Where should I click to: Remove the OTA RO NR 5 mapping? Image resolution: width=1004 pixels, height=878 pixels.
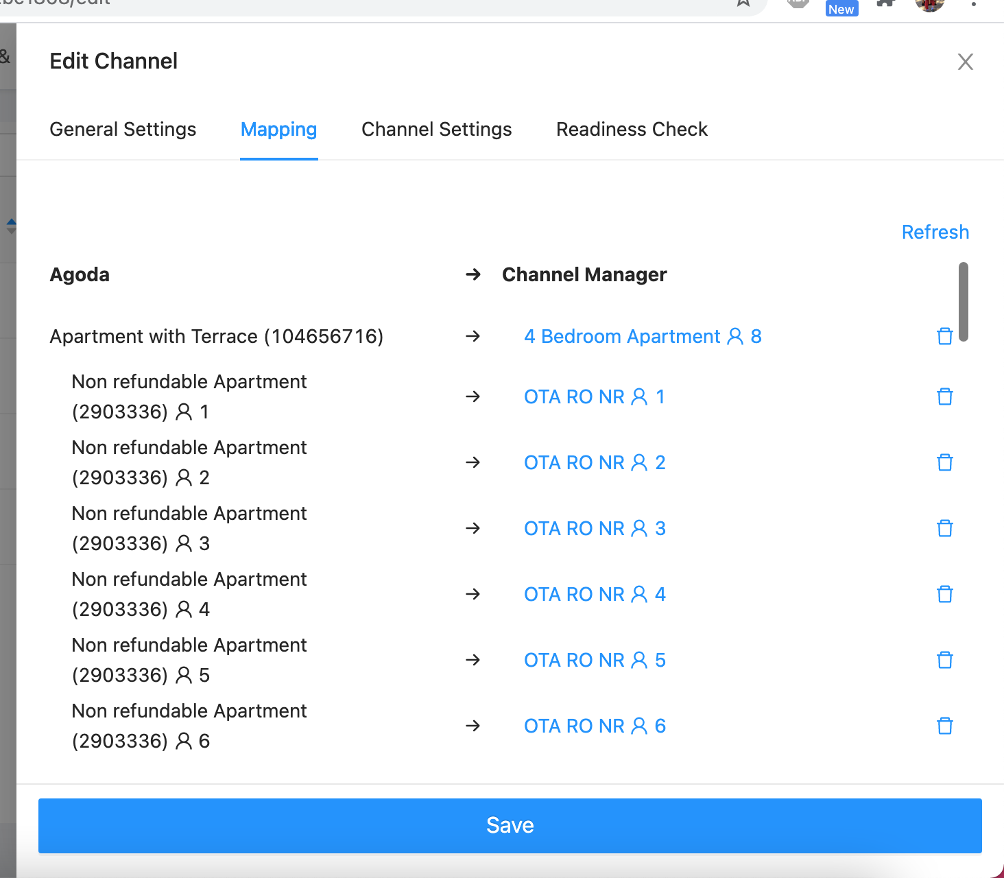click(945, 660)
